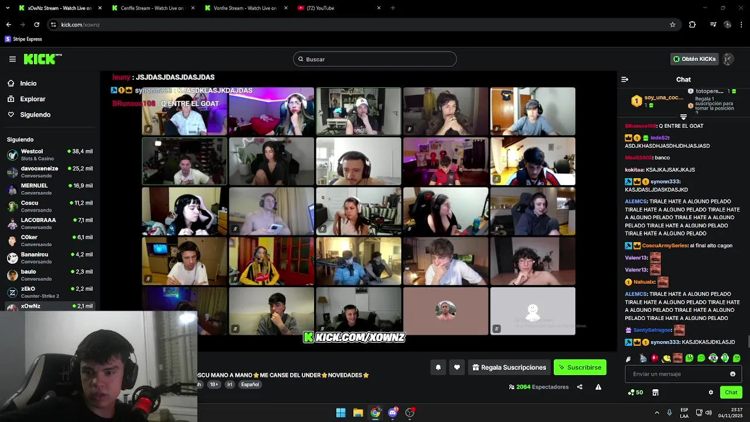750x422 pixels.
Task: Go to the KICK home logo
Action: pos(43,59)
